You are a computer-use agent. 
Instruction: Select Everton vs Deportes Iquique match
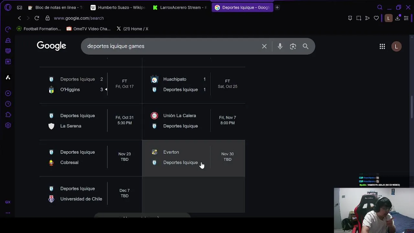[193, 158]
